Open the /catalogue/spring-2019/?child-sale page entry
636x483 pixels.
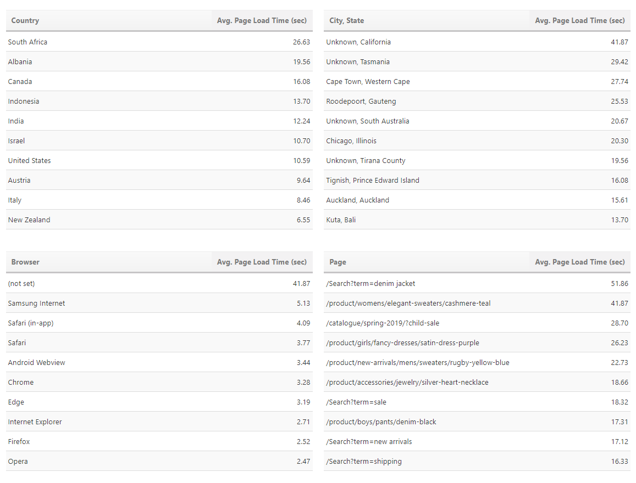(x=383, y=323)
